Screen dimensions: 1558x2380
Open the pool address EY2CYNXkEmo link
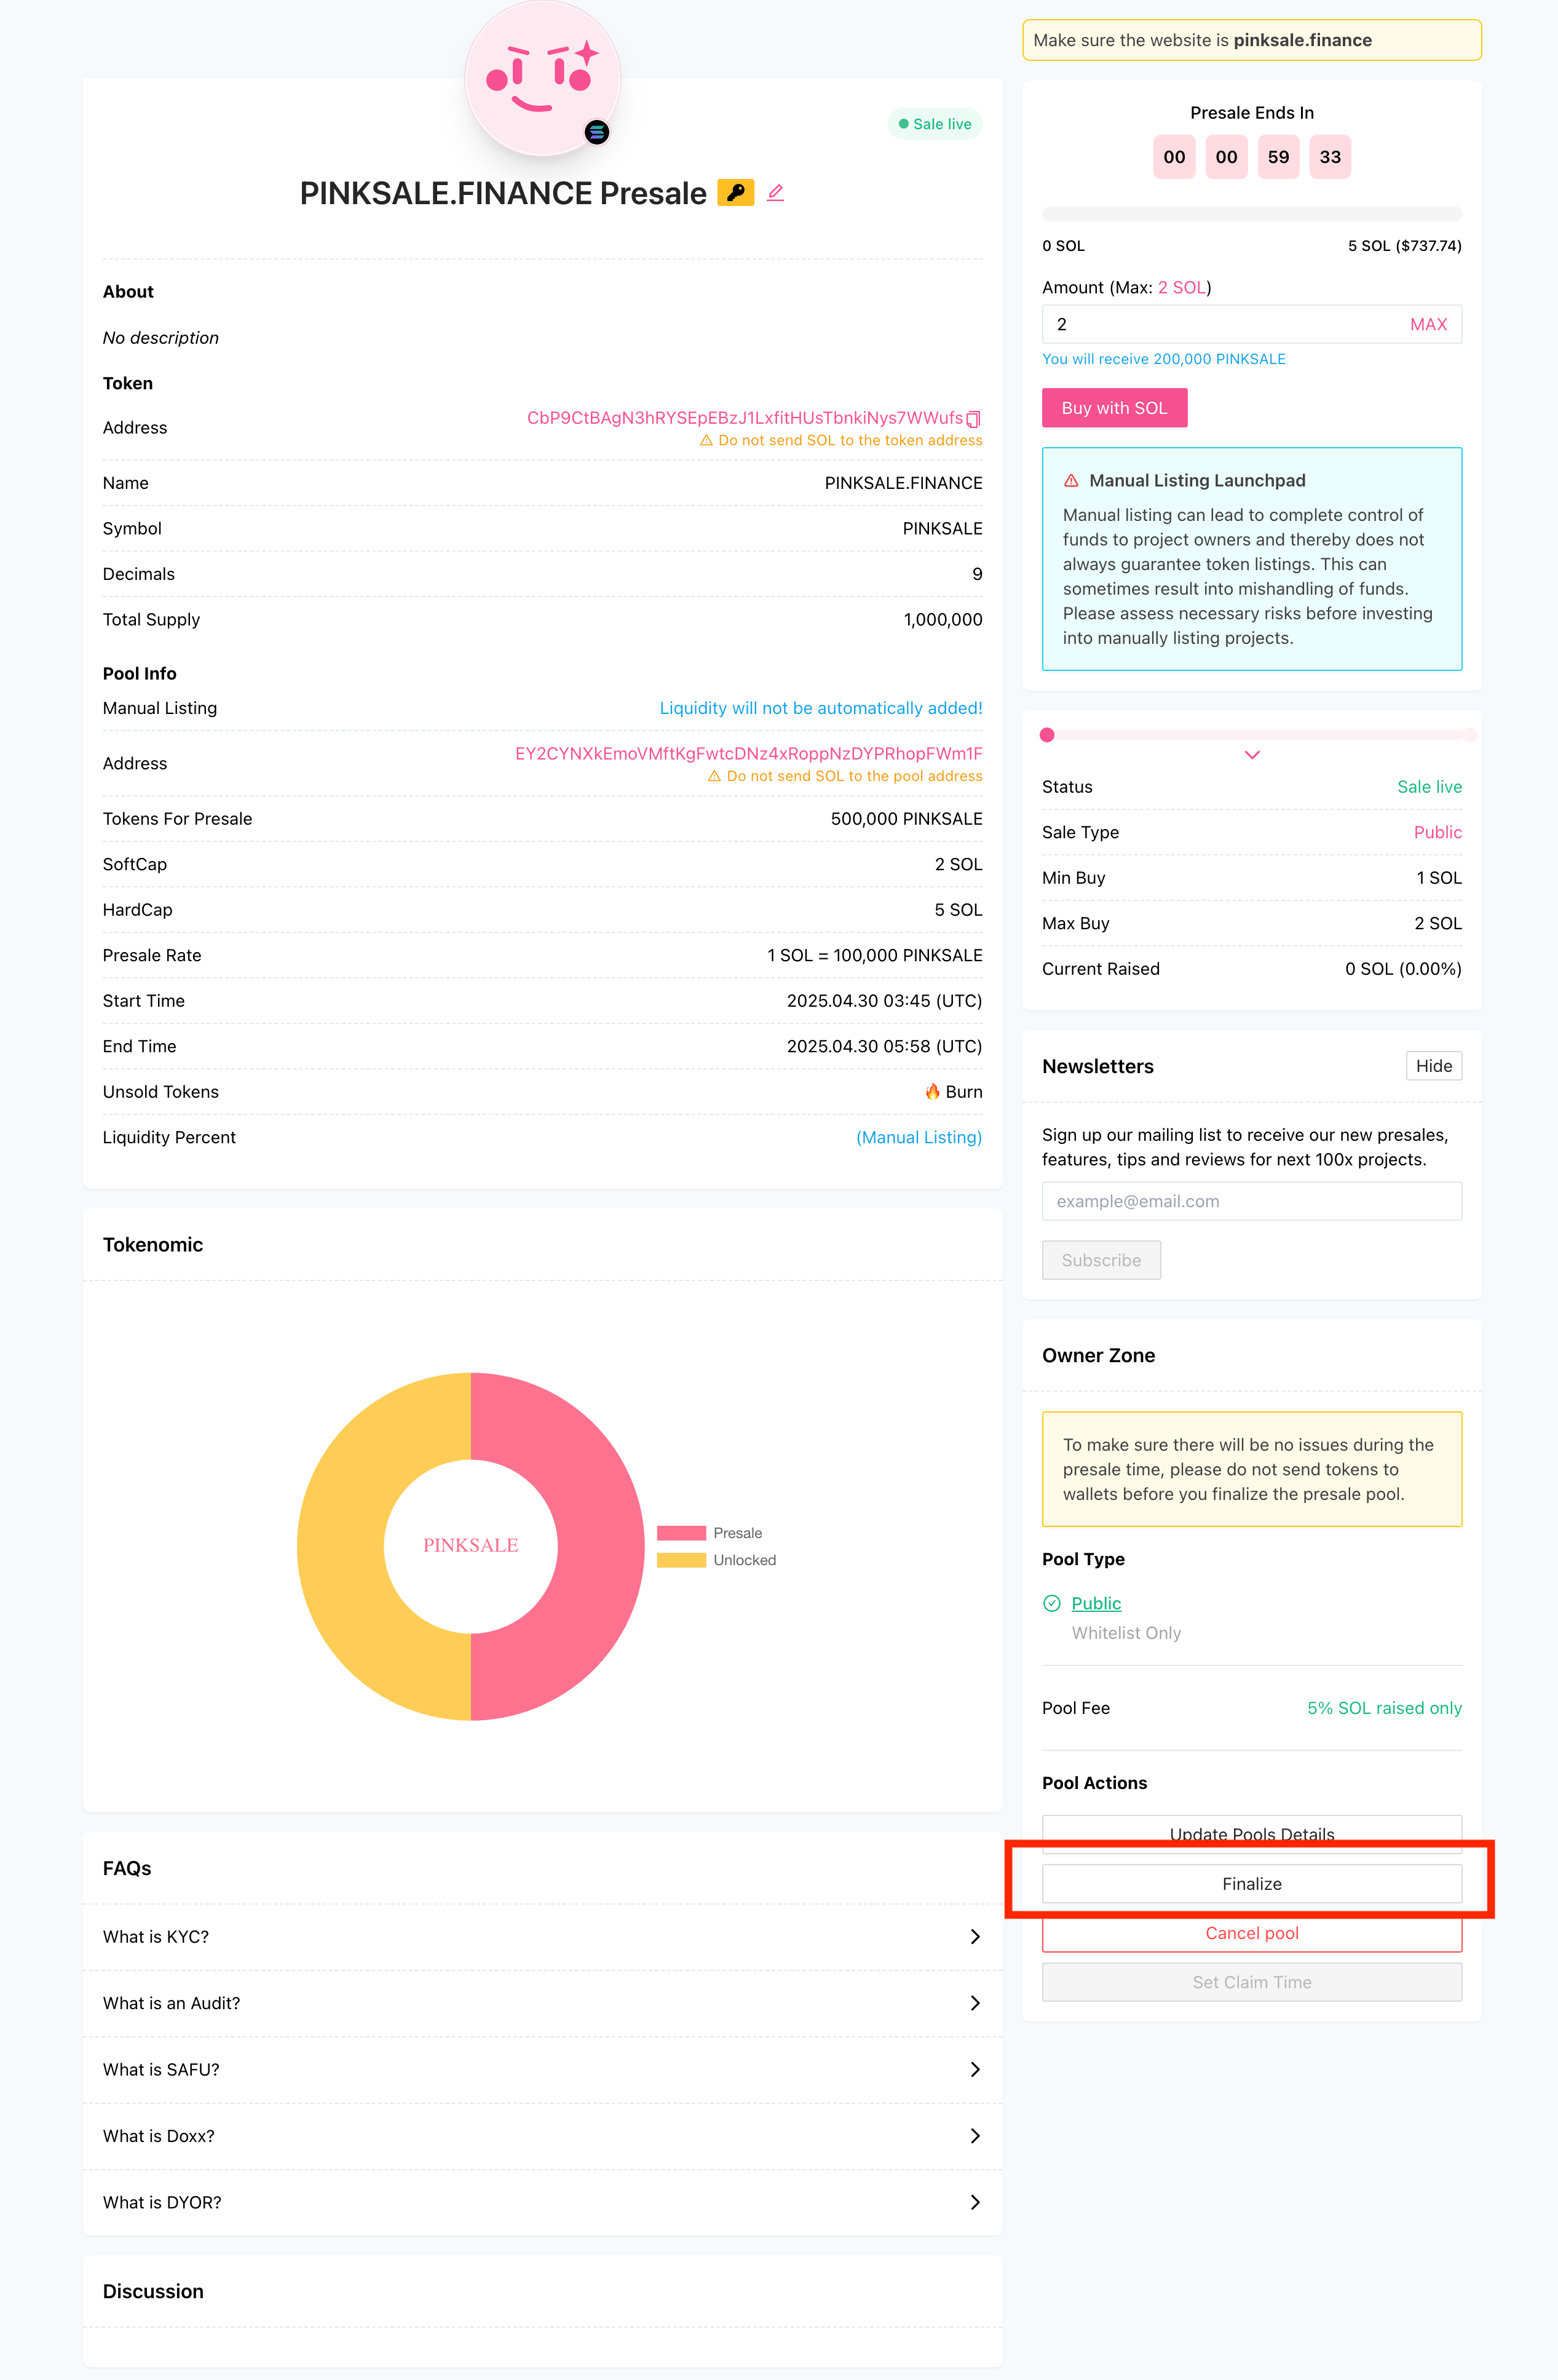(748, 753)
